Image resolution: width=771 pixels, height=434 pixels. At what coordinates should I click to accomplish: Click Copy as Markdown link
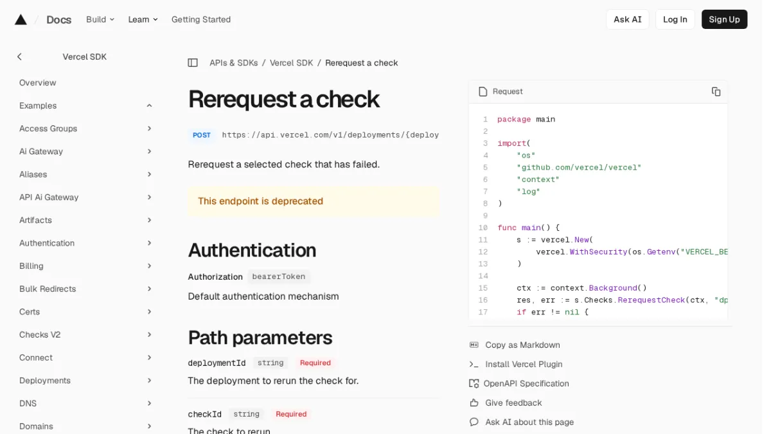pos(522,345)
